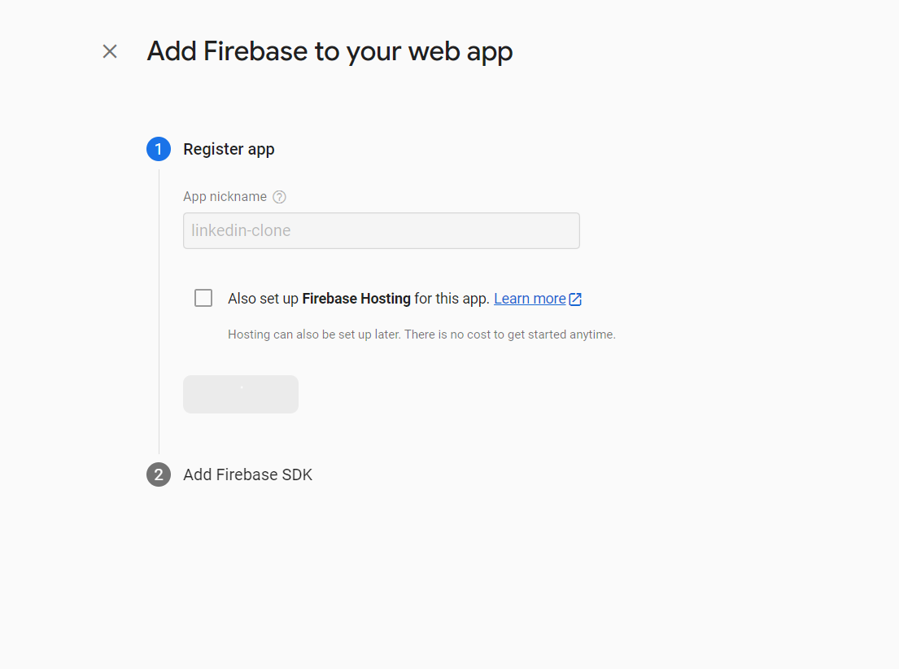The image size is (899, 669).
Task: Click the loading spinner inside the gray button
Action: pos(242,388)
